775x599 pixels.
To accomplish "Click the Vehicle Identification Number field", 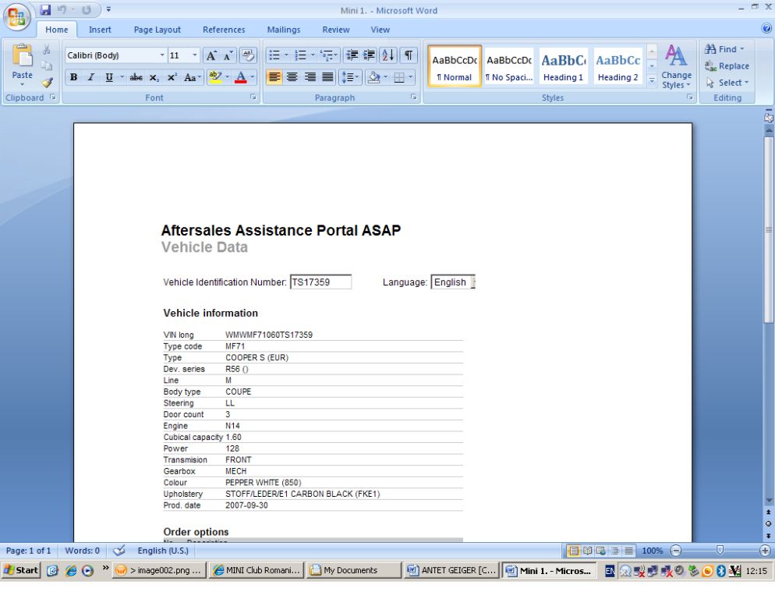I will pos(320,282).
